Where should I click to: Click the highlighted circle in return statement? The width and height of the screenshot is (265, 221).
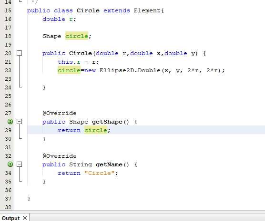tap(96, 130)
